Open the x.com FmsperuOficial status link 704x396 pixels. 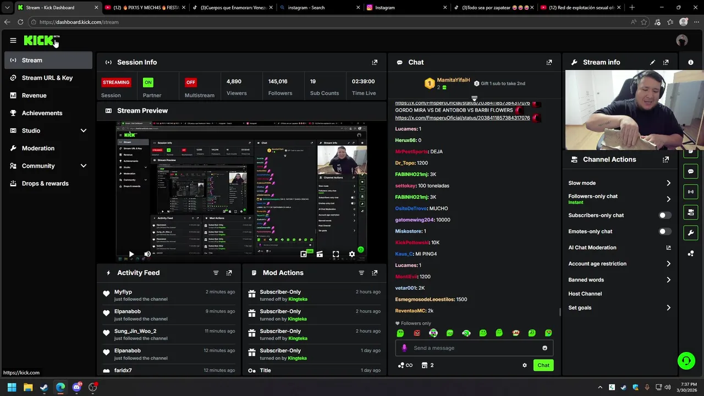pyautogui.click(x=462, y=118)
